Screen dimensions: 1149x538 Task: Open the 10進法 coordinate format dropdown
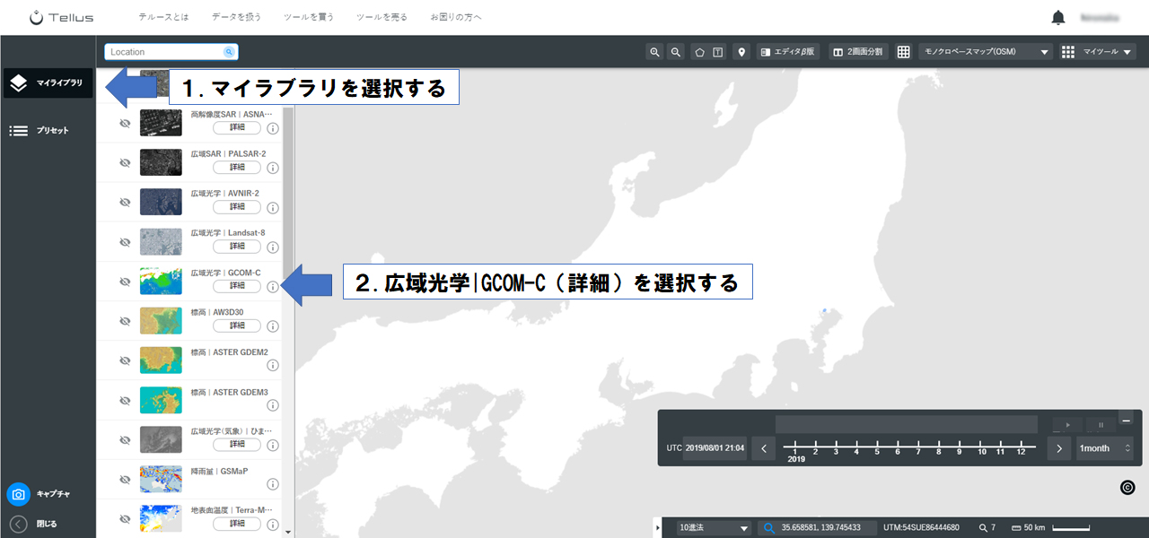click(714, 528)
